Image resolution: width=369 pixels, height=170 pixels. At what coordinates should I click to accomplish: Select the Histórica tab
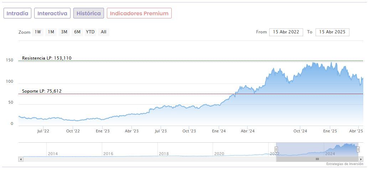[x=89, y=13]
